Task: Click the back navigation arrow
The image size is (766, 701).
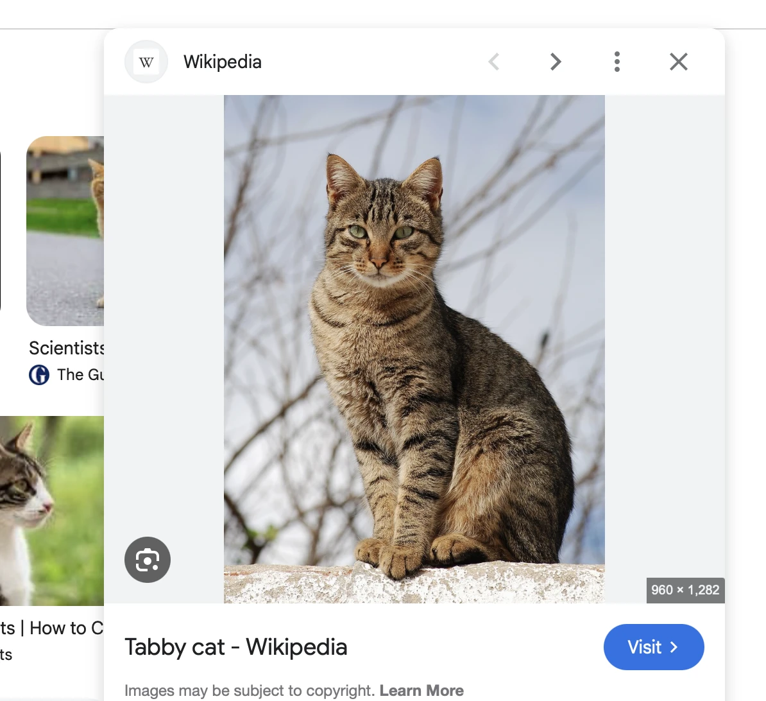Action: tap(493, 62)
